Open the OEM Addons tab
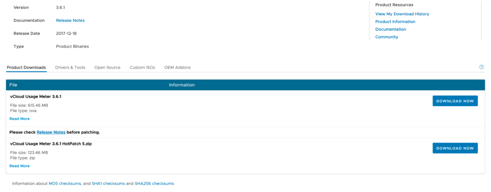The height and width of the screenshot is (192, 491). (177, 68)
